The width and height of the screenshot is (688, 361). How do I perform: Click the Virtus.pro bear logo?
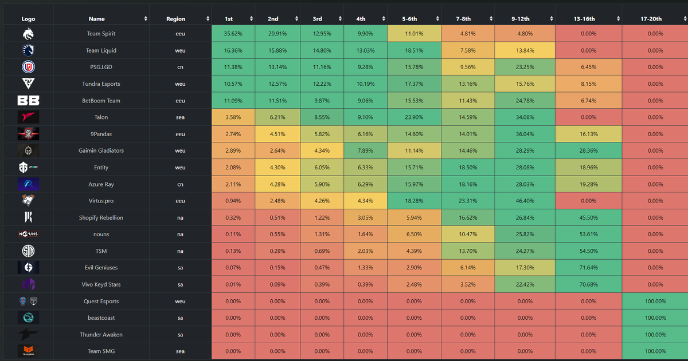click(28, 201)
